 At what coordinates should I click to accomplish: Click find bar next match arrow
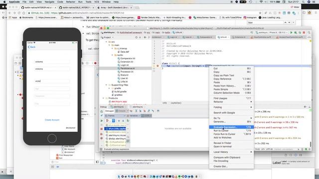click(x=289, y=22)
